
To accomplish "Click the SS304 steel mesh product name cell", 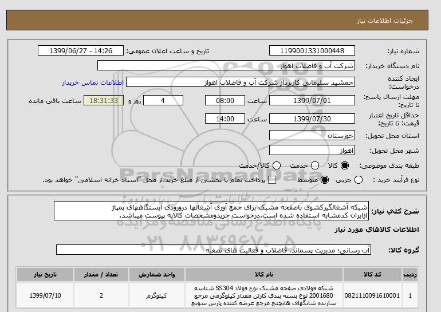I will 264,296.
